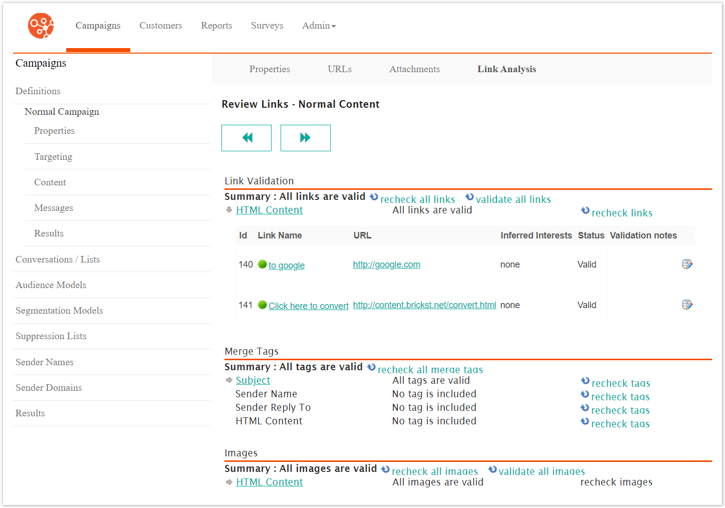Image resolution: width=725 pixels, height=508 pixels.
Task: Collapse the HTML Content link validation section
Action: coord(229,210)
